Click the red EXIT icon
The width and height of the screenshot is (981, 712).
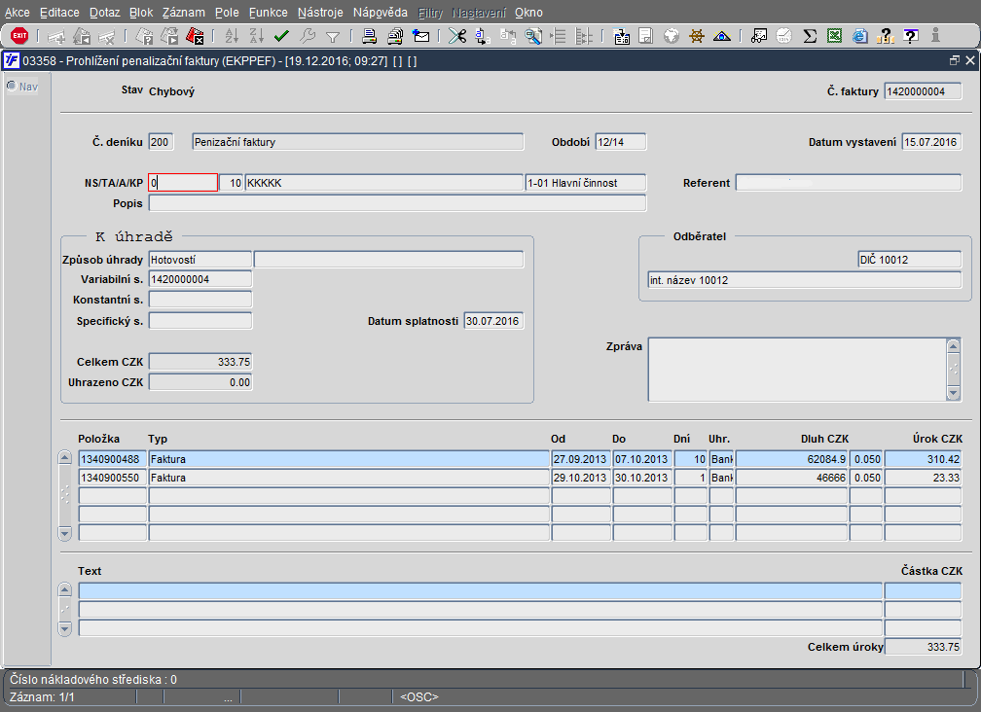pos(18,36)
